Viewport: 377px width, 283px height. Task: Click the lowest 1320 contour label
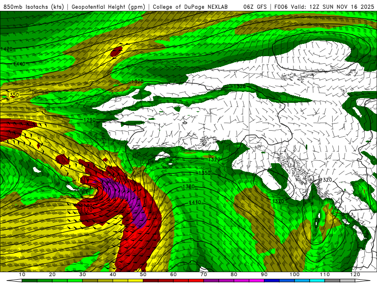278,201
